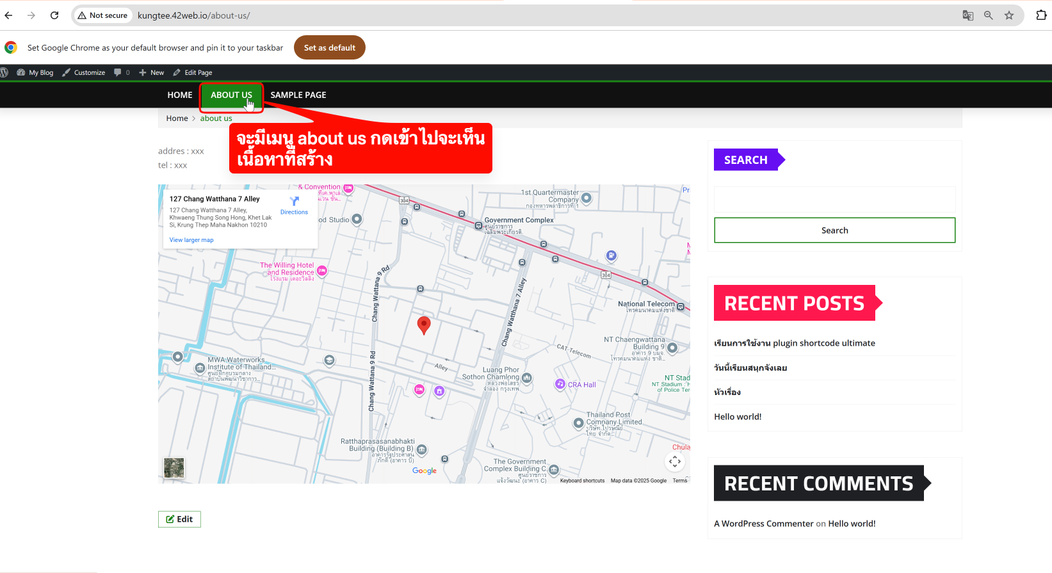Click the WordPress logo in admin bar
1052x573 pixels.
click(x=4, y=72)
